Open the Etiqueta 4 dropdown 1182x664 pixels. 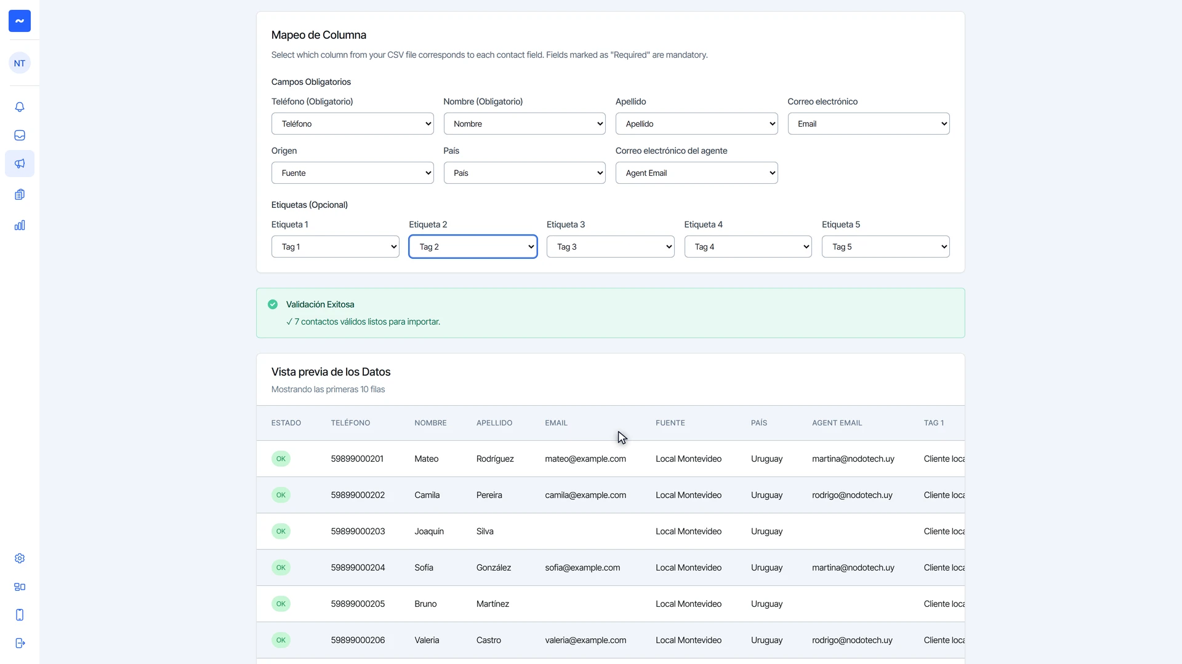pyautogui.click(x=748, y=247)
